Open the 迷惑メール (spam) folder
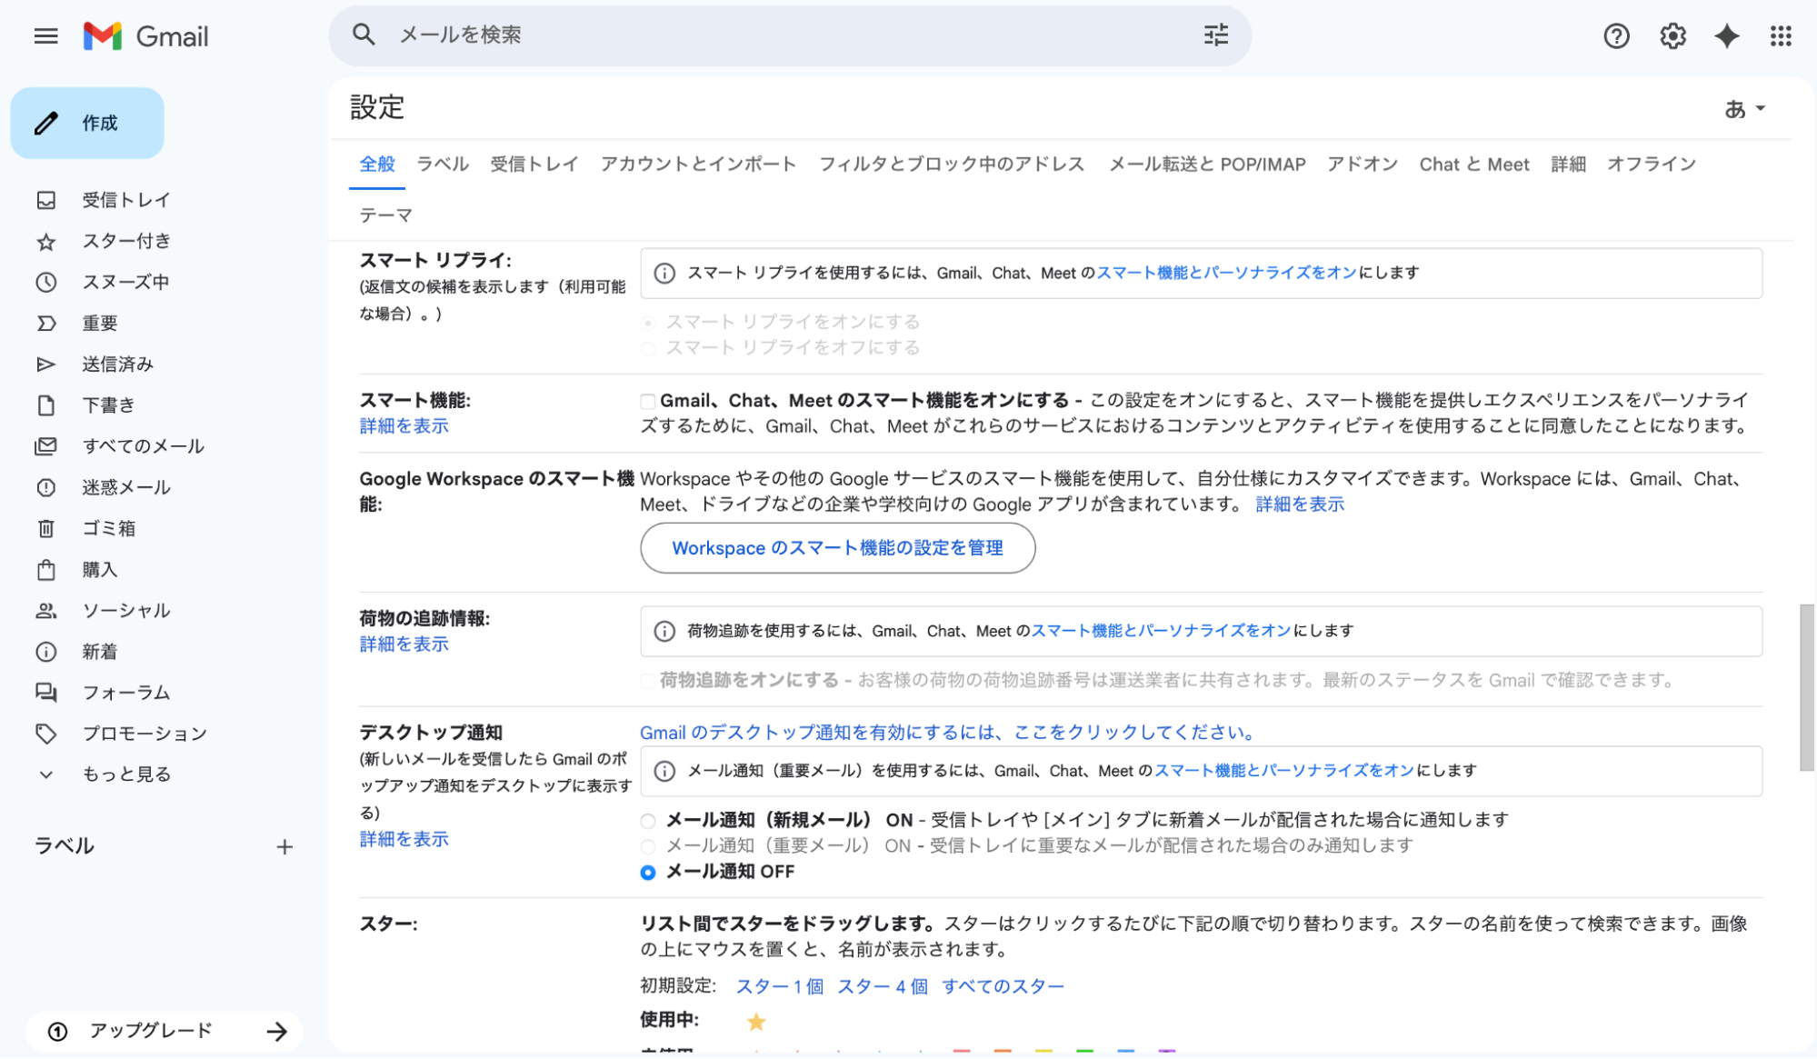 (x=125, y=486)
